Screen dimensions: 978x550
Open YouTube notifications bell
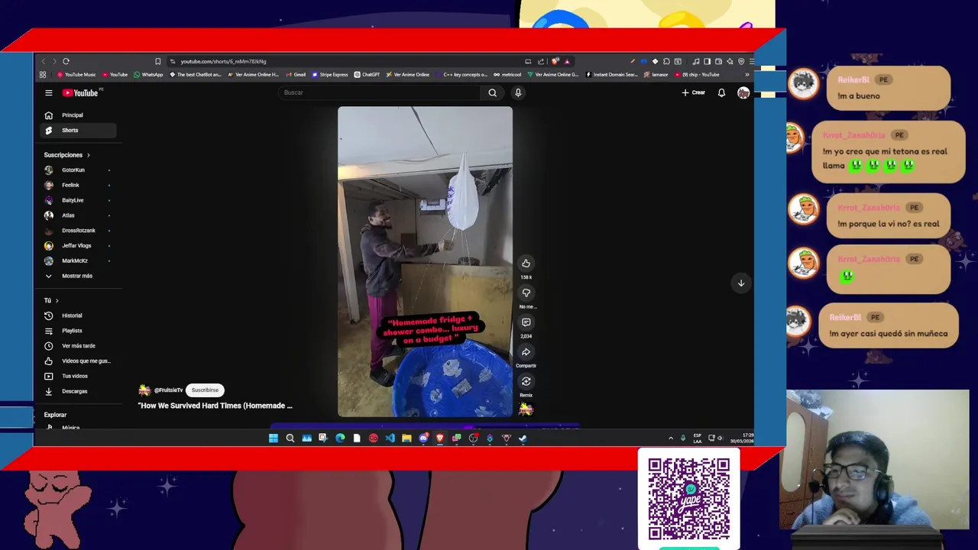pyautogui.click(x=721, y=92)
